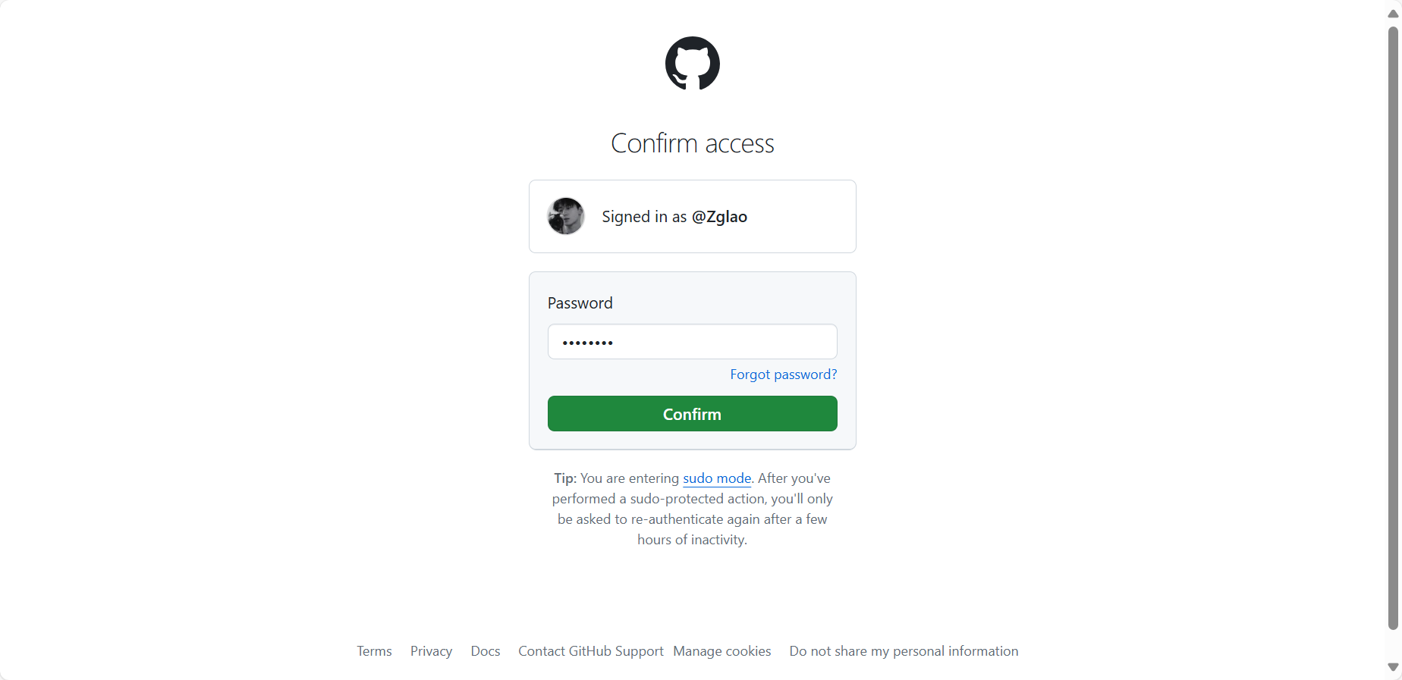This screenshot has width=1402, height=680.
Task: Open Contact GitHub Support link
Action: (591, 651)
